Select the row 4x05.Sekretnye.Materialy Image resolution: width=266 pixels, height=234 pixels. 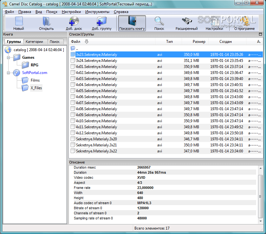[166, 91]
